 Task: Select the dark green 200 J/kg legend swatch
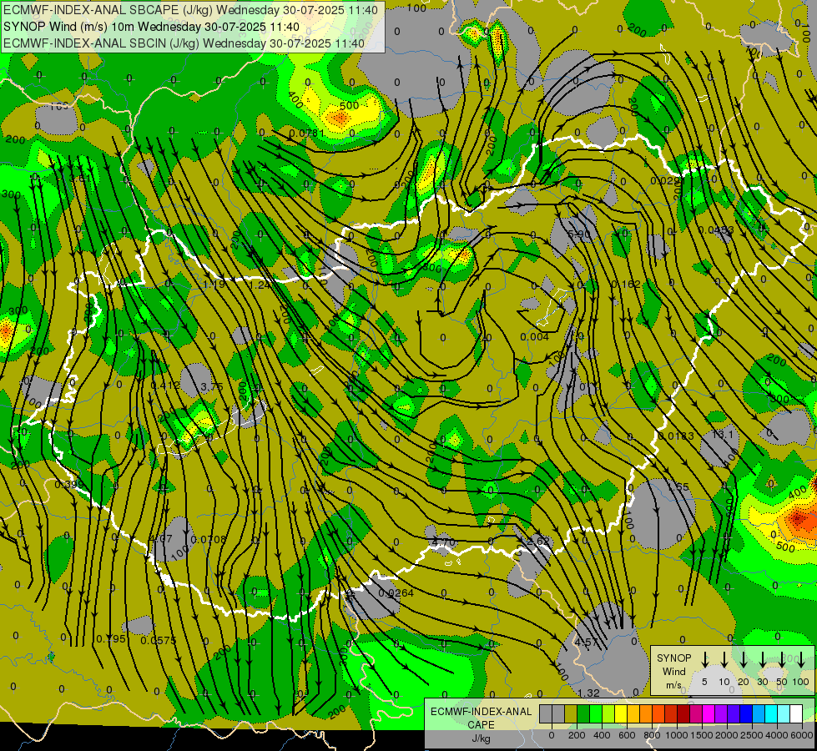(x=583, y=714)
